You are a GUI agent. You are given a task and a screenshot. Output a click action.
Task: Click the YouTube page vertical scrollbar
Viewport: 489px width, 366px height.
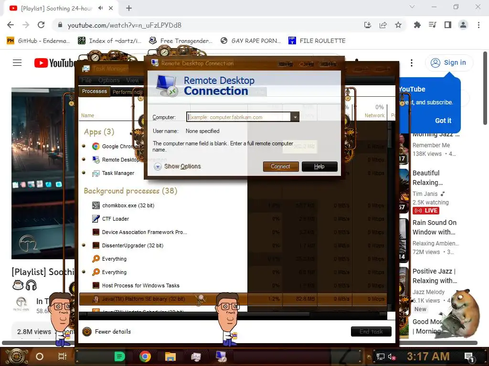coord(485,89)
